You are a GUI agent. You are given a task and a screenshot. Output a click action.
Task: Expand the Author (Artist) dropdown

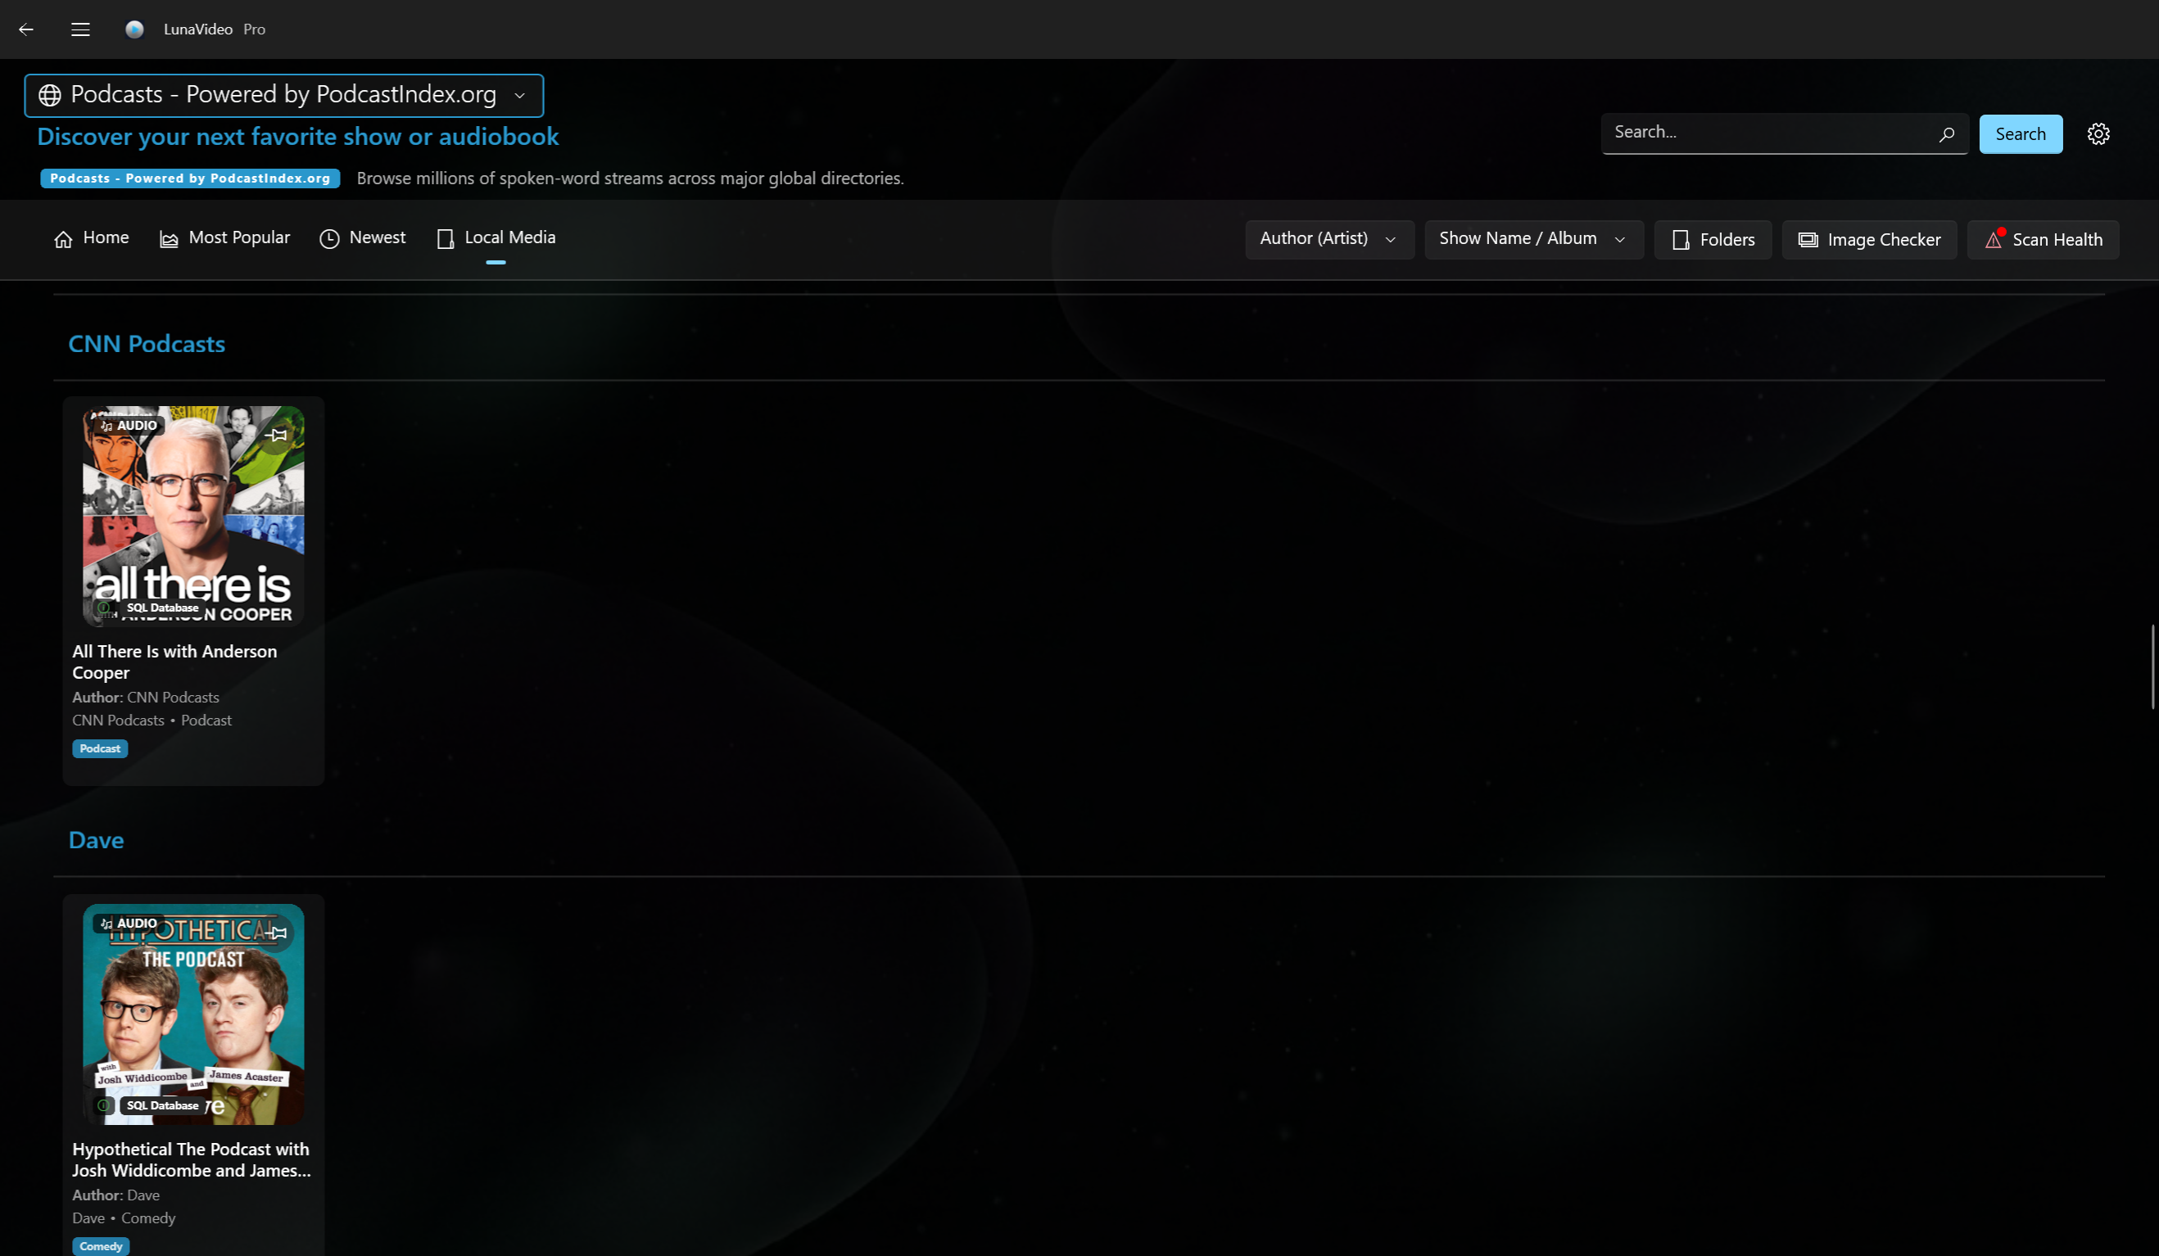(1328, 239)
